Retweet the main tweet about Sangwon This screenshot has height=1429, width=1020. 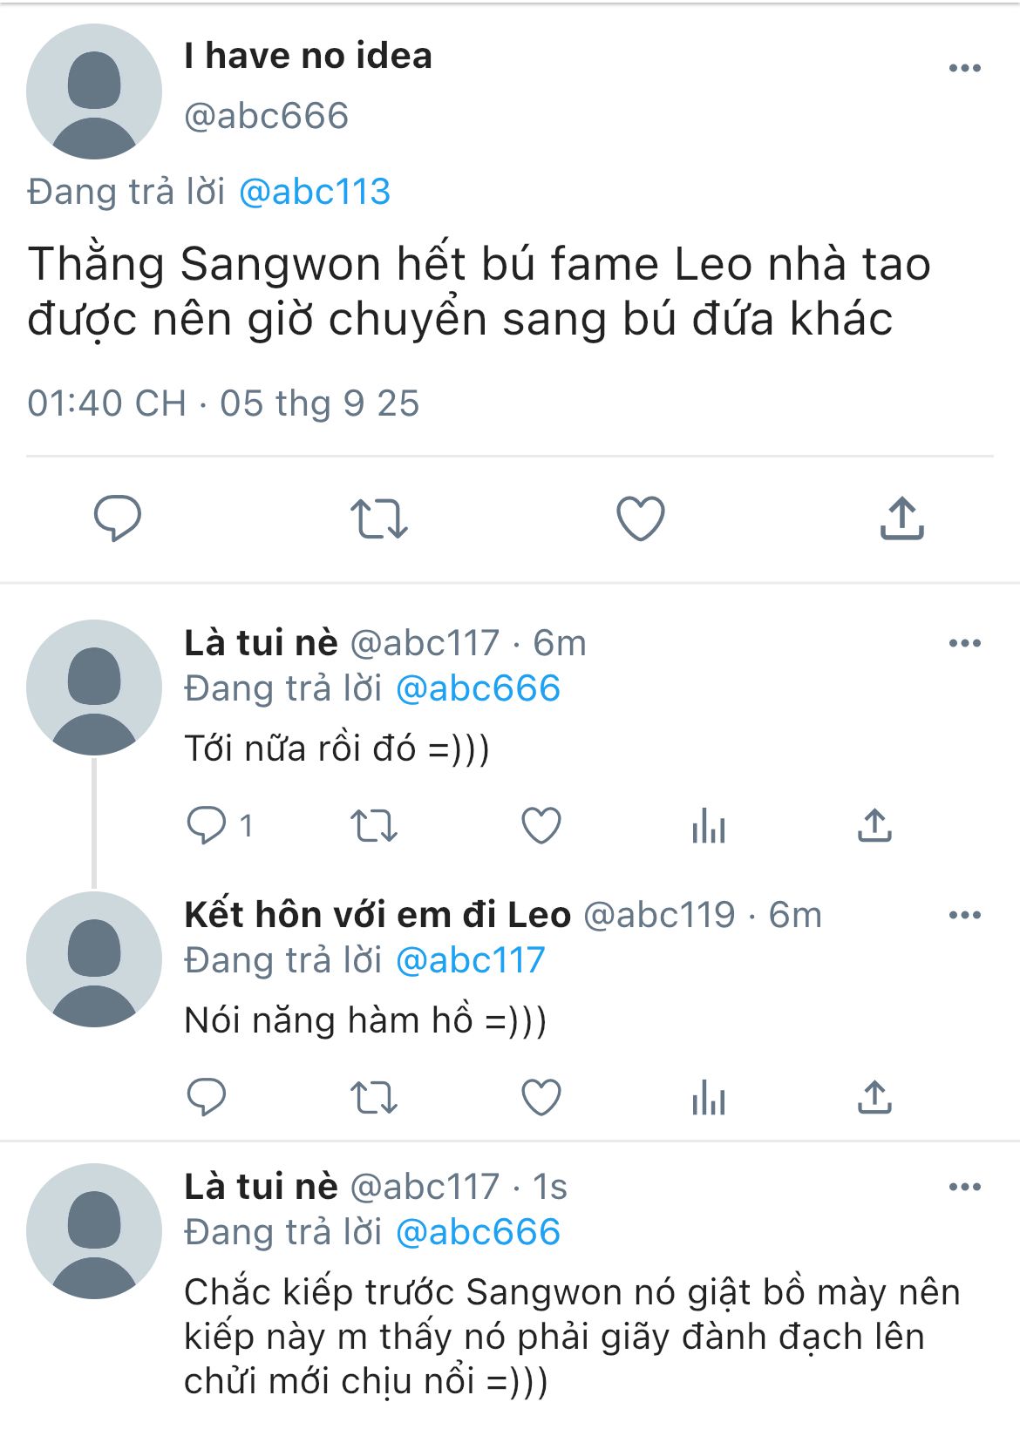pyautogui.click(x=378, y=518)
